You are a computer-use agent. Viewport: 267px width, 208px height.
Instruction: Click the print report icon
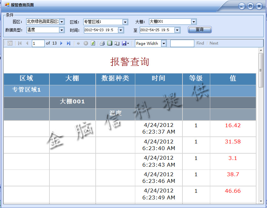102,43
